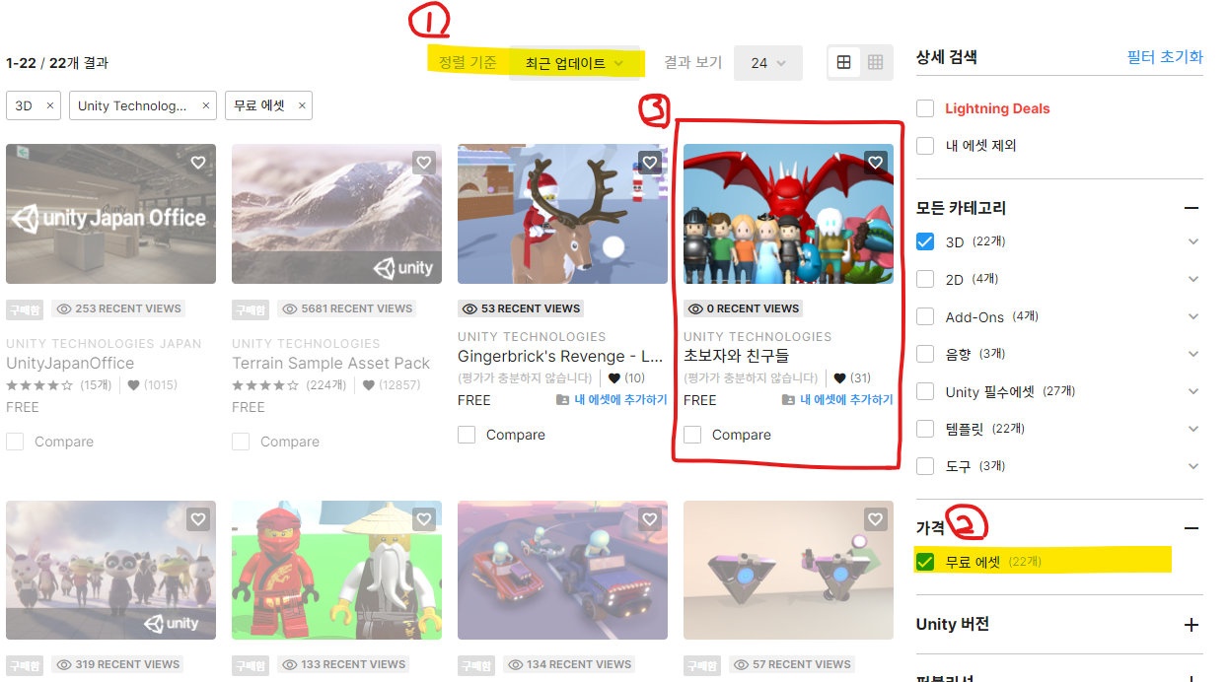Check the 템플릿 category checkbox
This screenshot has height=682, width=1226.
pyautogui.click(x=925, y=429)
